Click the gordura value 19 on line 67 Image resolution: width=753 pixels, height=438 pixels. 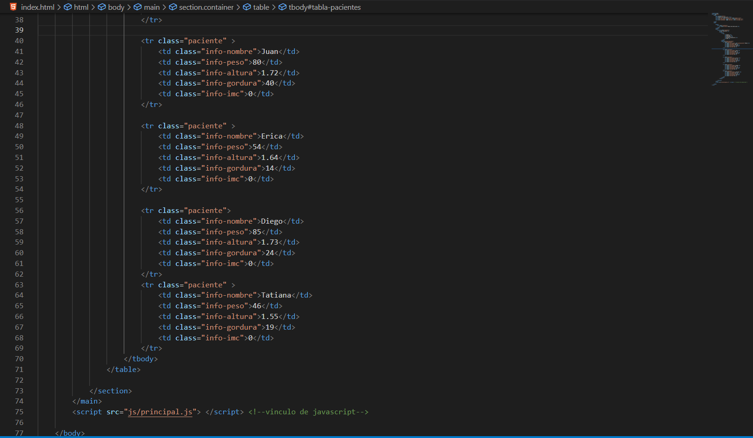pyautogui.click(x=270, y=327)
